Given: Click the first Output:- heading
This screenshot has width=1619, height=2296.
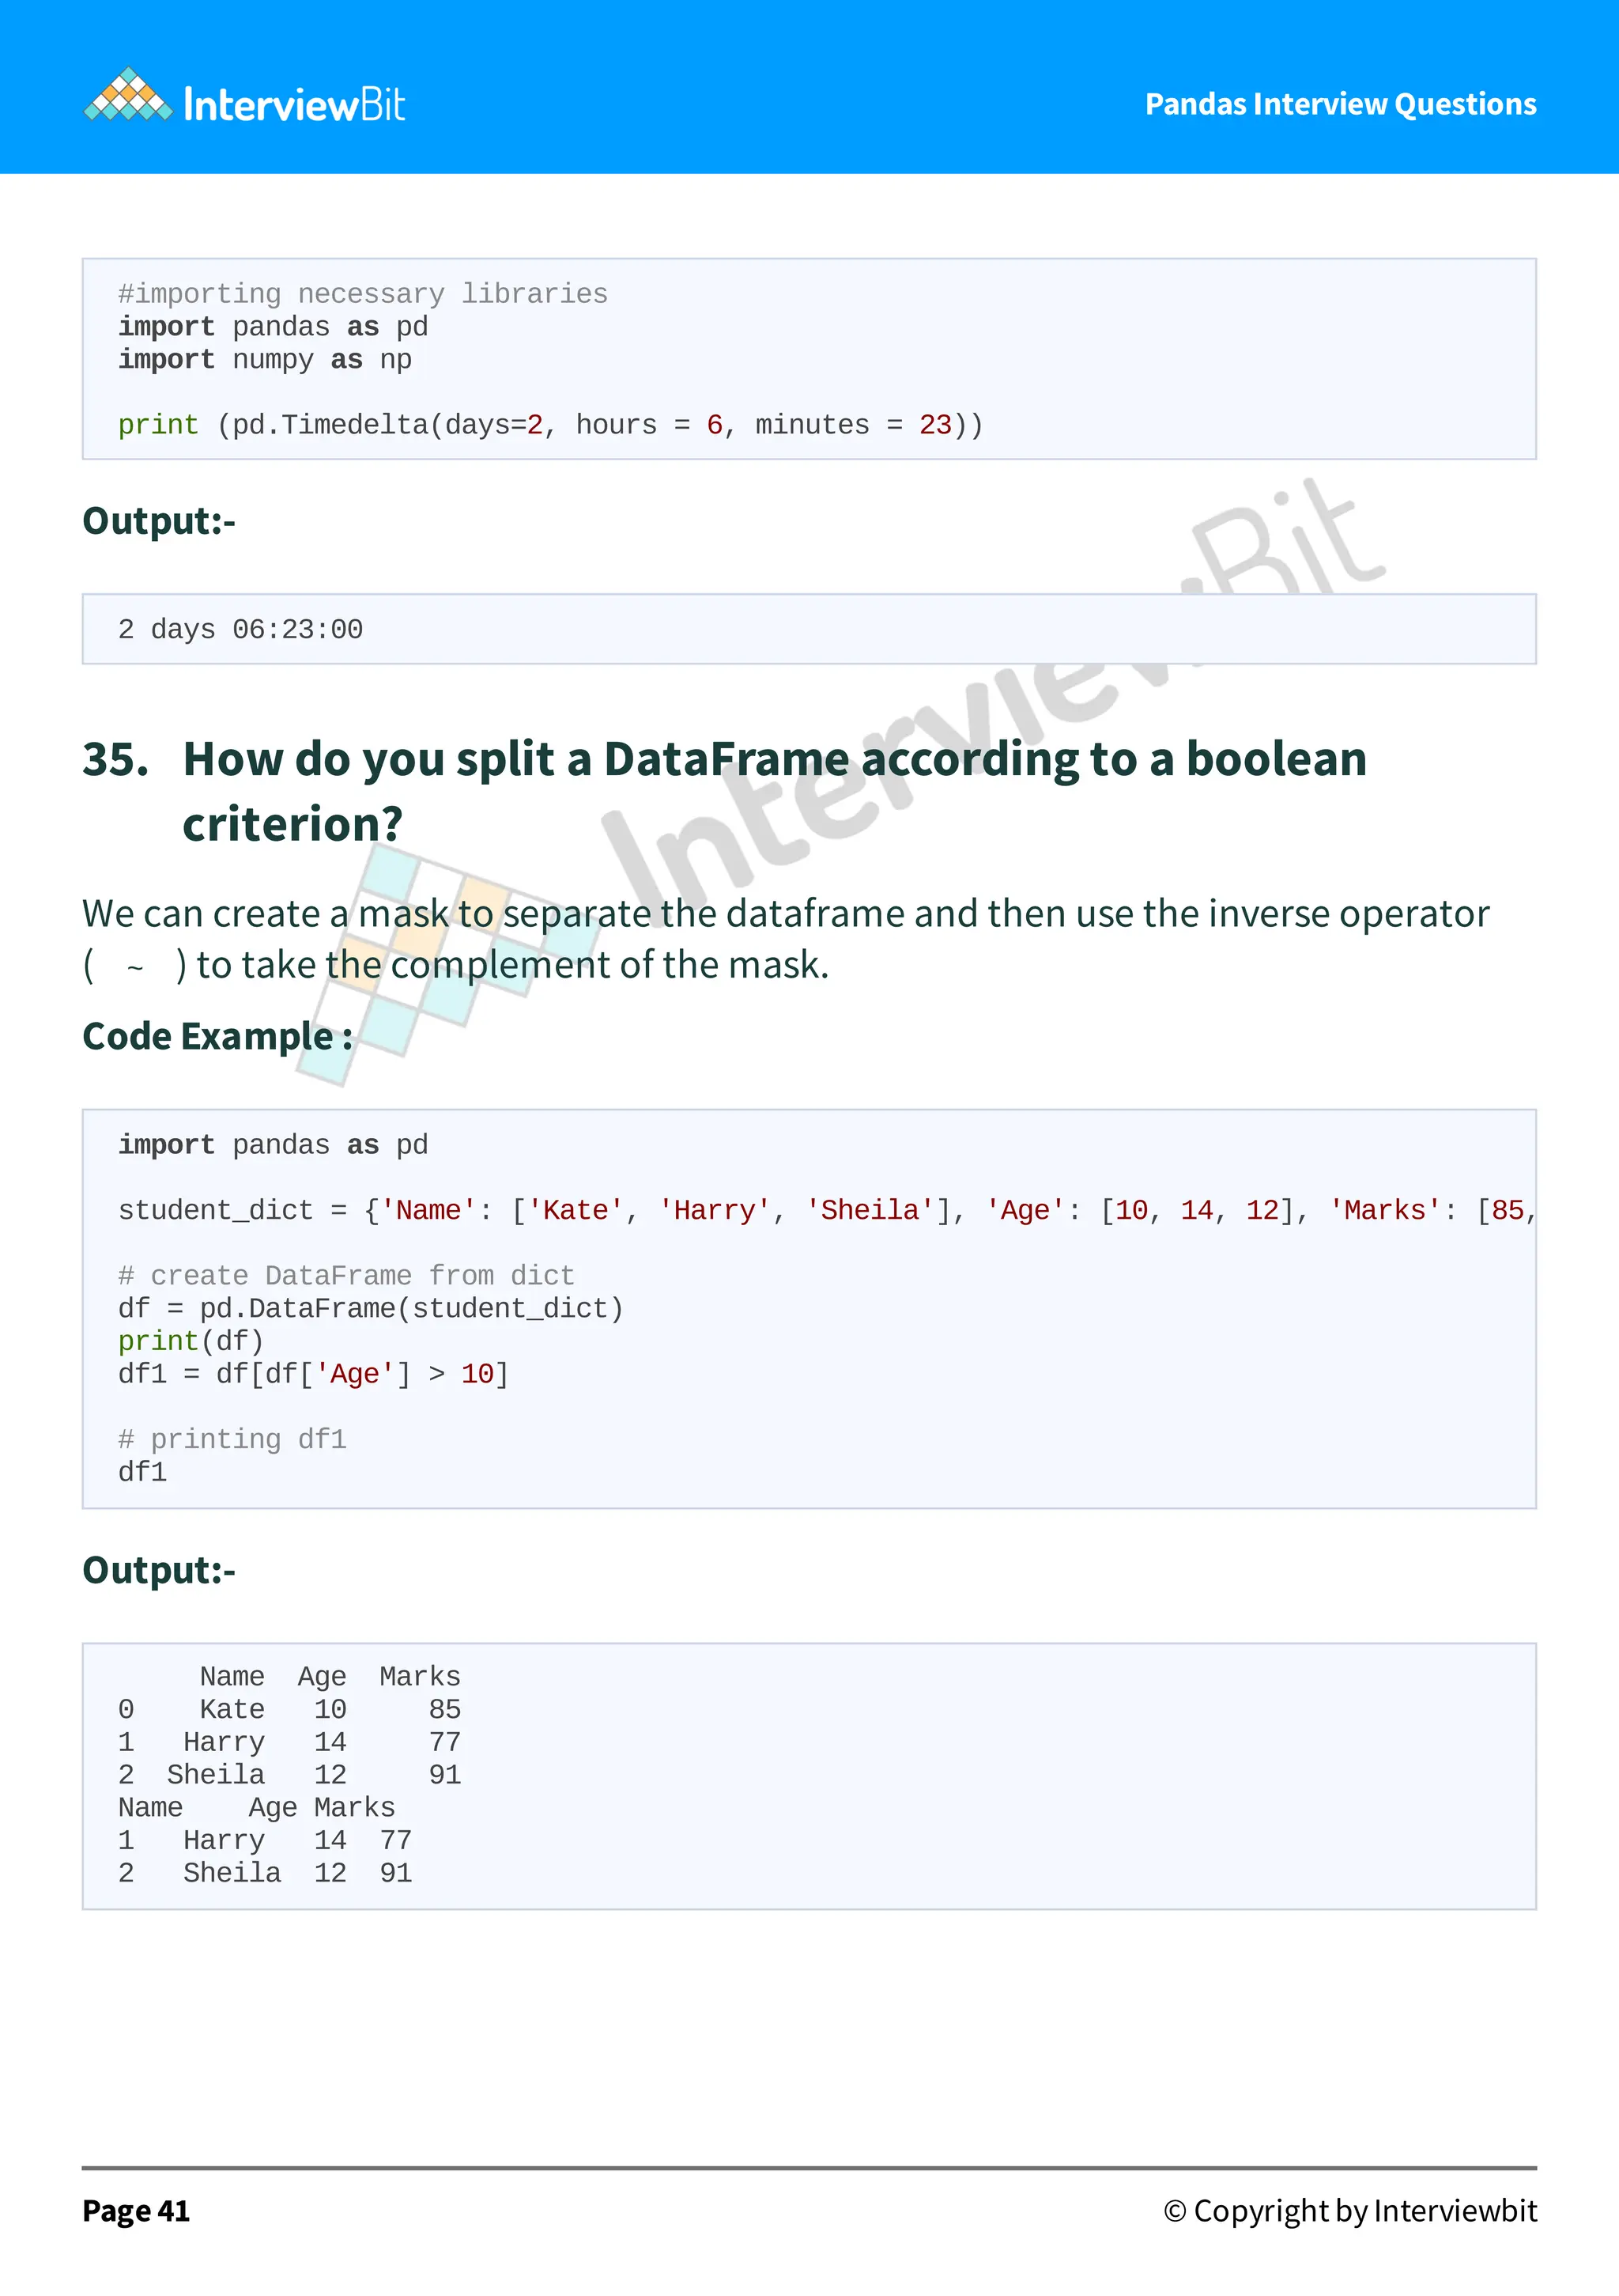Looking at the screenshot, I should coord(159,521).
